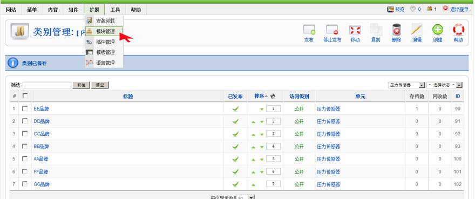Check the select-all checkbox in table header

pyautogui.click(x=25, y=95)
